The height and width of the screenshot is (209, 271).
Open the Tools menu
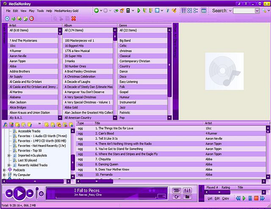coord(40,11)
